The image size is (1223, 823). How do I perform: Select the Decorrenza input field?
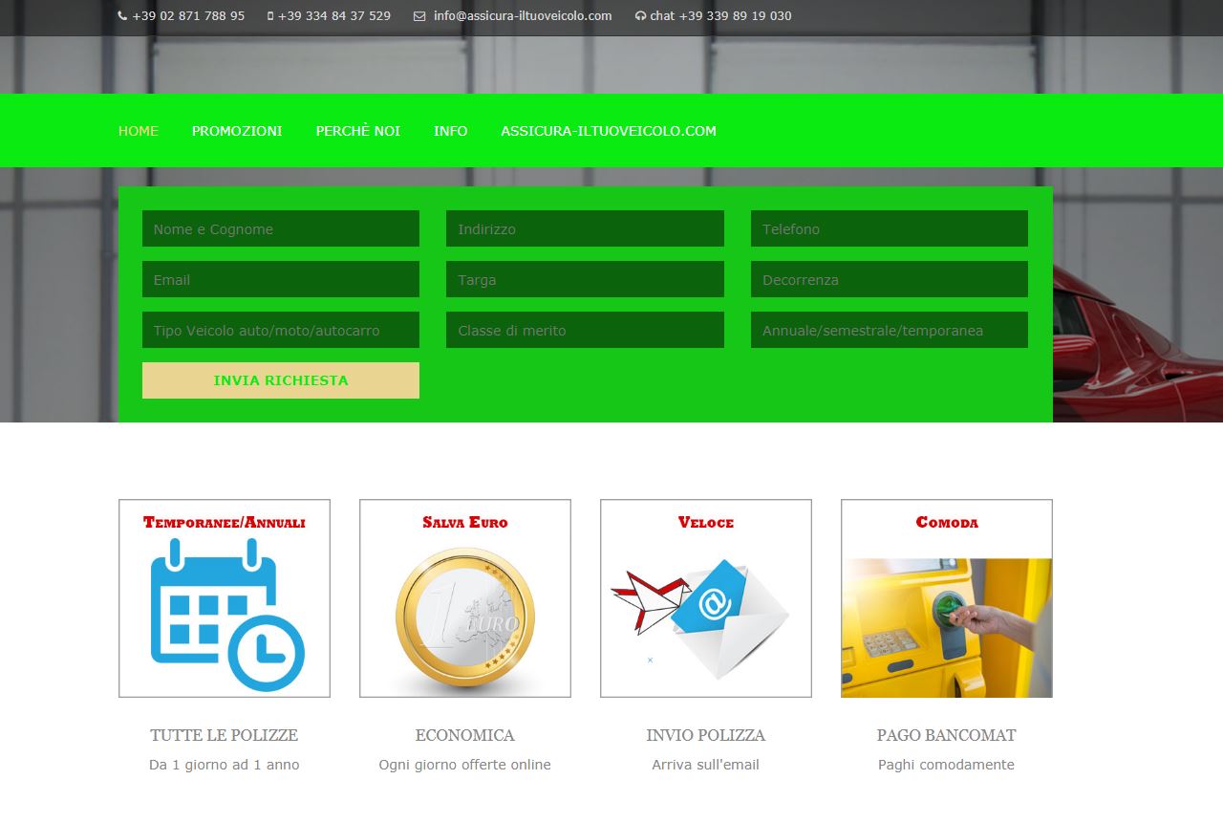(890, 280)
